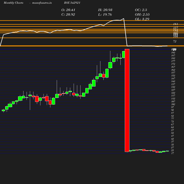
Task: Click the 152 price label on candlestick axis
Action: (173, 75)
